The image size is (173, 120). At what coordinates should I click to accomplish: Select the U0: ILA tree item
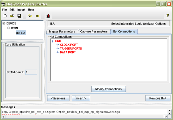coord(21,33)
